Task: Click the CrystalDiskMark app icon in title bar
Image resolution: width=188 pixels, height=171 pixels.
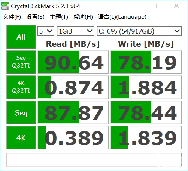Action: pyautogui.click(x=5, y=6)
